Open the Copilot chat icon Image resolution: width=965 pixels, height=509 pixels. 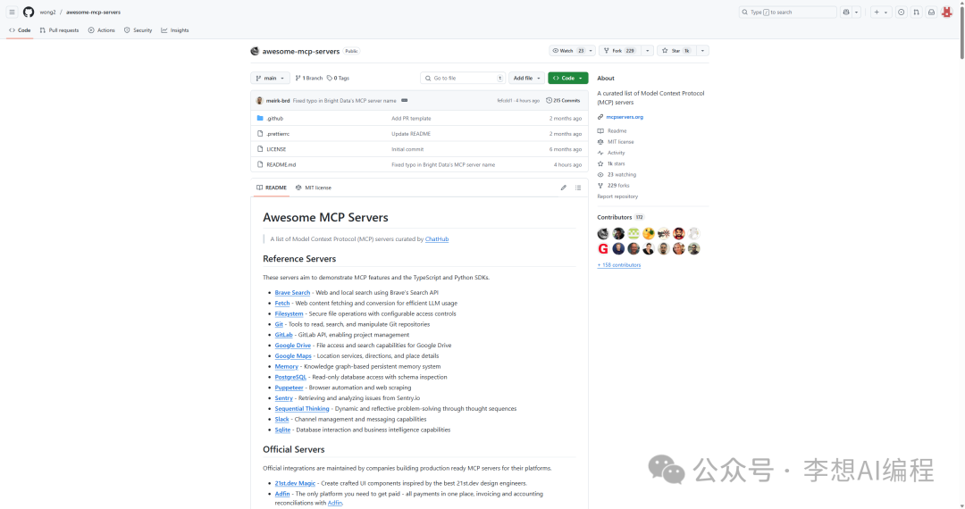click(846, 13)
